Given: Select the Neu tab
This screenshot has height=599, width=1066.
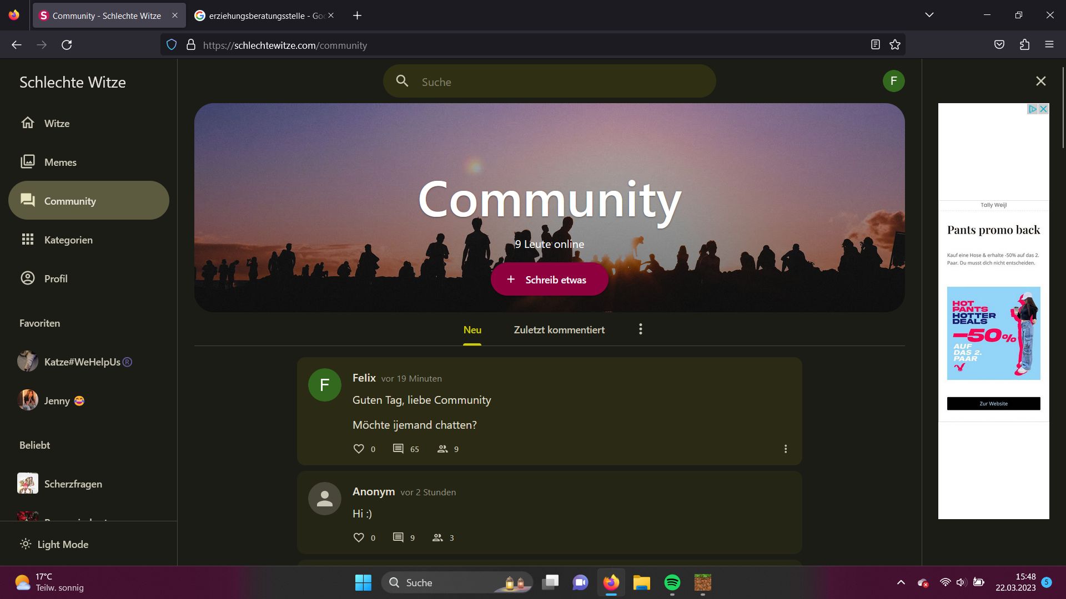Looking at the screenshot, I should tap(472, 329).
